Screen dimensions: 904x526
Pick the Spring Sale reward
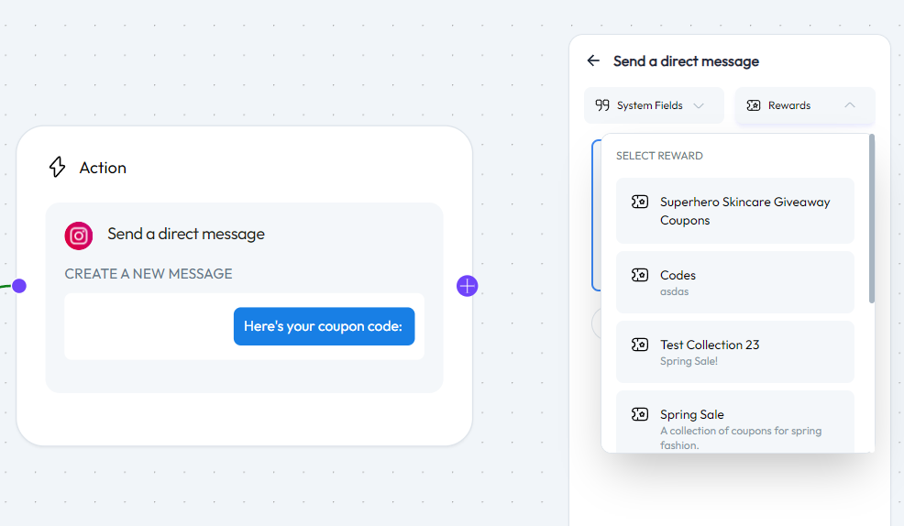click(735, 422)
